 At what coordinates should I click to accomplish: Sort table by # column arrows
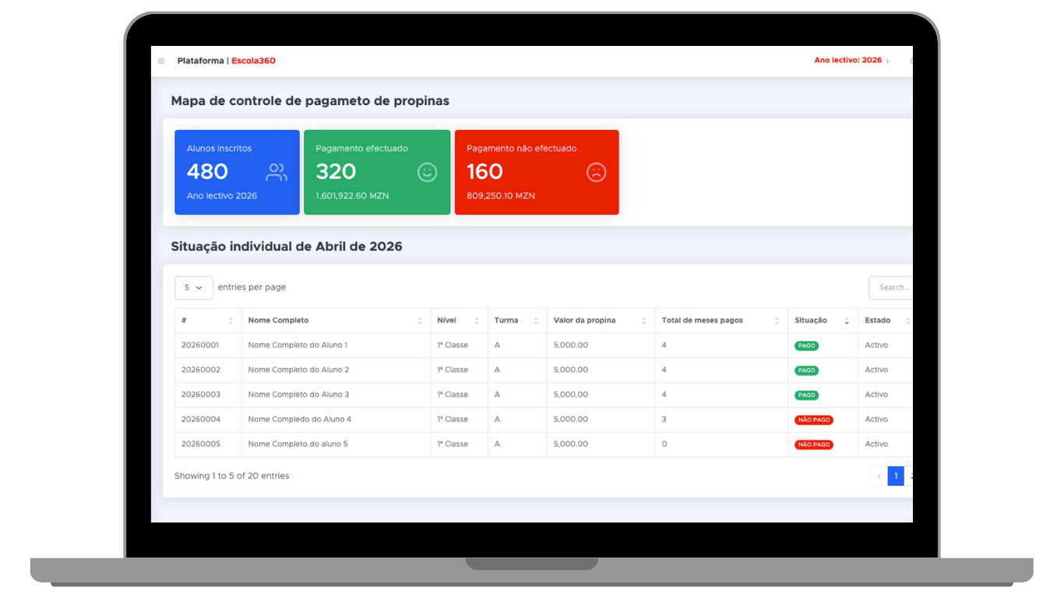point(231,321)
